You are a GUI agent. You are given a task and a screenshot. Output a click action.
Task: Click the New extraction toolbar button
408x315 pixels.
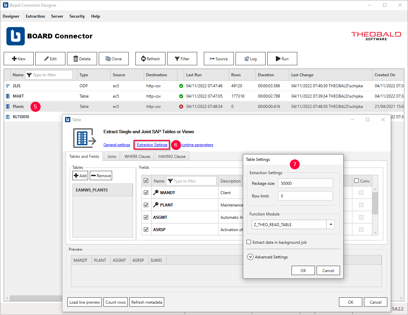(x=19, y=59)
